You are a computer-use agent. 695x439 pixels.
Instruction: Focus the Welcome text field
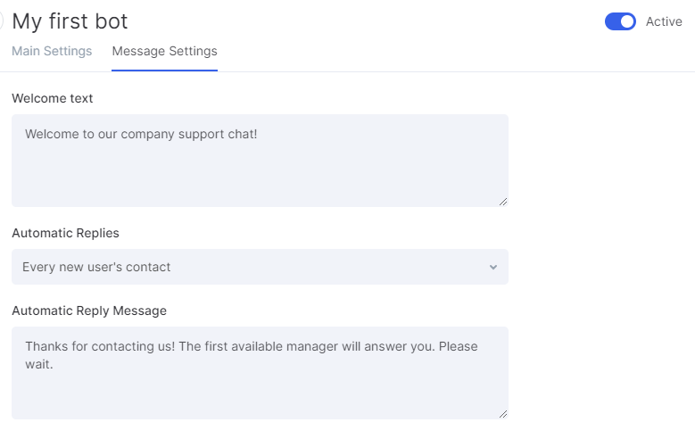click(x=260, y=161)
